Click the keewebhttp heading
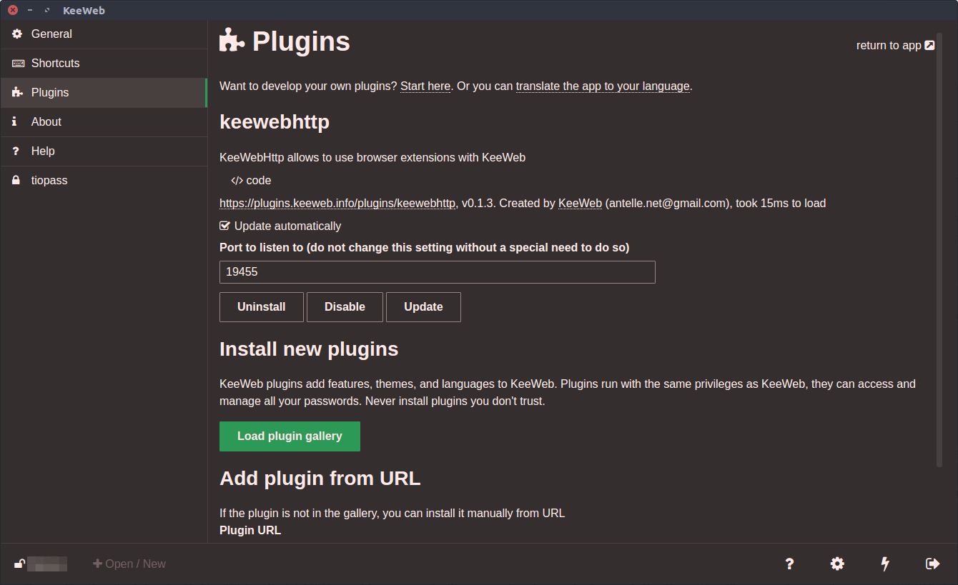This screenshot has height=585, width=958. [275, 121]
